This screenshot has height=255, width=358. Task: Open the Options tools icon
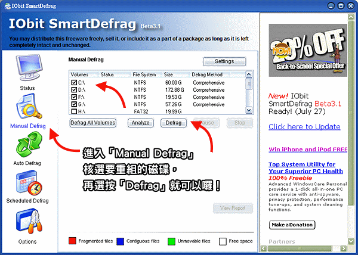click(29, 221)
